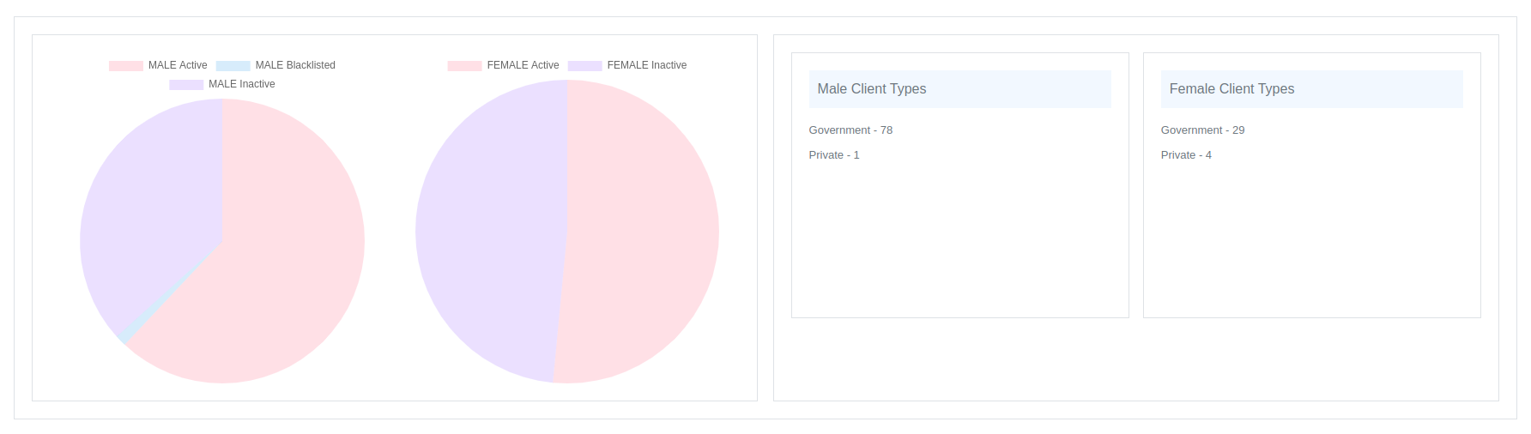The image size is (1531, 434).
Task: Select the Government - 78 entry
Action: point(850,130)
